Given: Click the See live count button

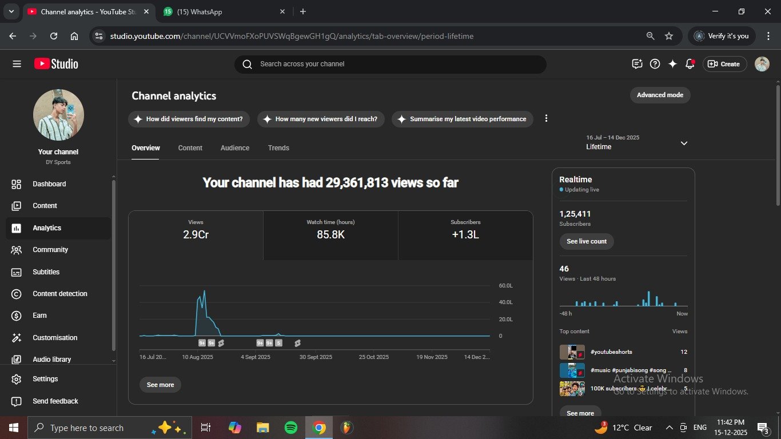Looking at the screenshot, I should tap(586, 242).
